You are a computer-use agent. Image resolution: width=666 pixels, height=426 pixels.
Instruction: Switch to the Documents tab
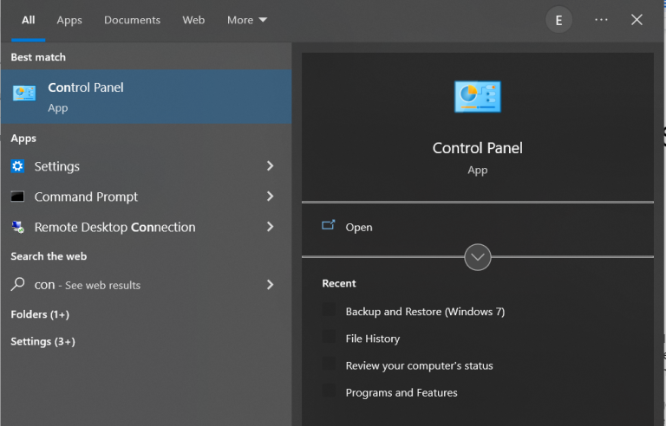click(132, 20)
